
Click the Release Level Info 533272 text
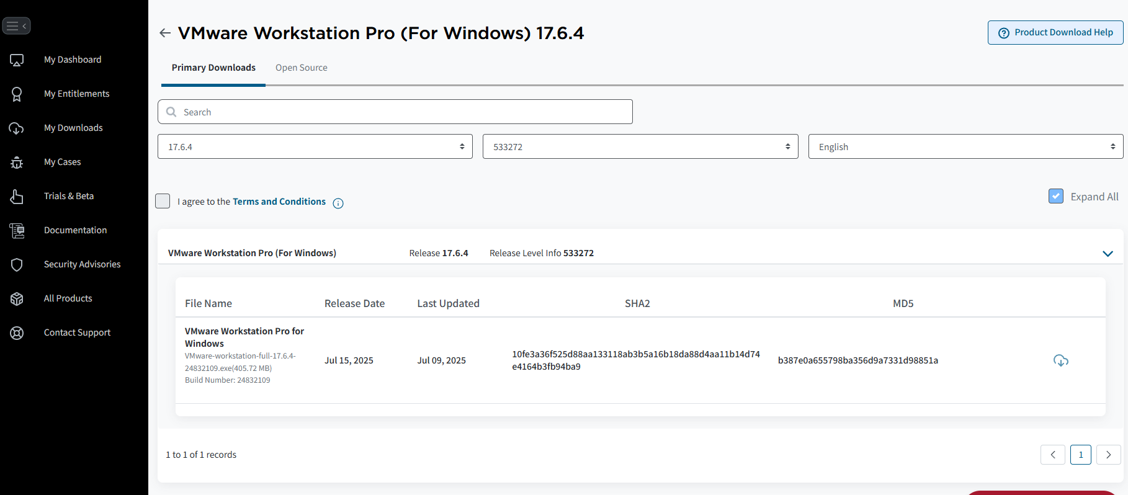[542, 253]
